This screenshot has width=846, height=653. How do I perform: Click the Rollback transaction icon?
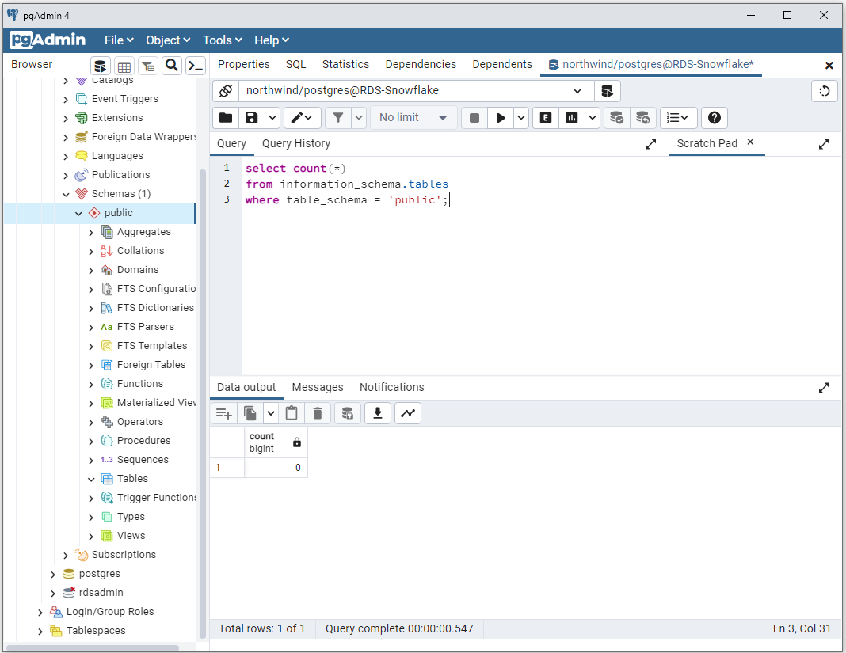tap(642, 118)
